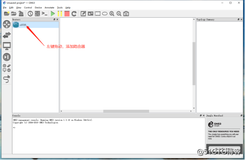Open the Tools menu

60,8
